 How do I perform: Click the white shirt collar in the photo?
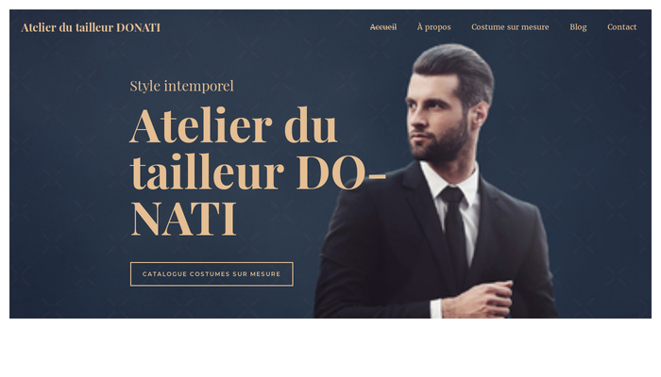(x=450, y=179)
